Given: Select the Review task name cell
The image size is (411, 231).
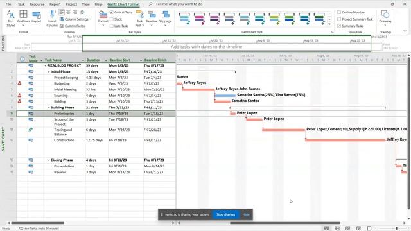Looking at the screenshot, I should click(64, 172).
